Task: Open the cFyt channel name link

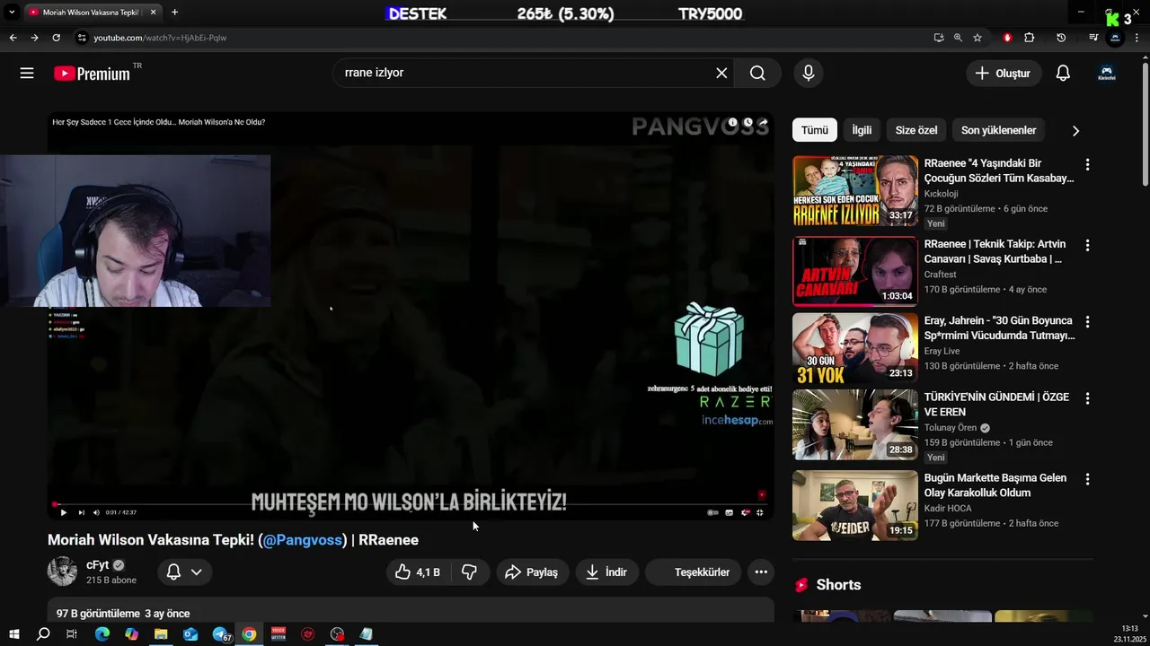Action: (97, 565)
